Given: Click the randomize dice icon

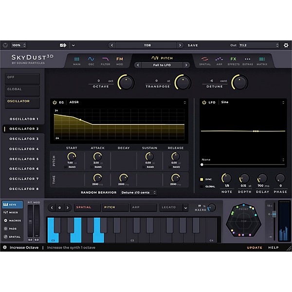Looking at the screenshot, I should [x=63, y=45].
